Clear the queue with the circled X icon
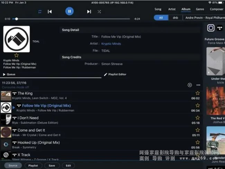Screen dimensions: 225x169 tap(190, 85)
